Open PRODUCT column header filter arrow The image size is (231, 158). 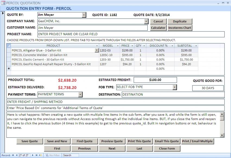(97, 46)
